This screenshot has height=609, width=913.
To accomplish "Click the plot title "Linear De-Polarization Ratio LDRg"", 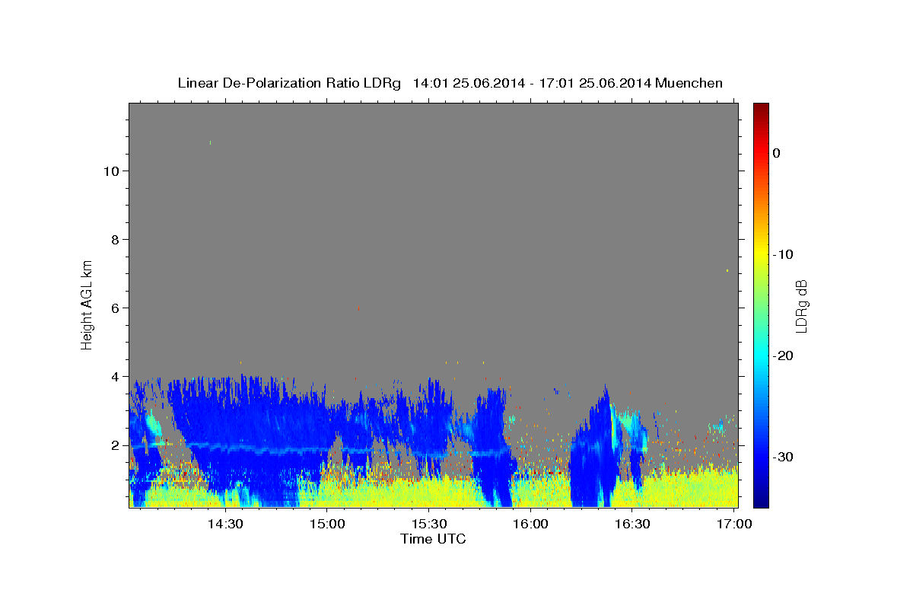I will tap(289, 83).
